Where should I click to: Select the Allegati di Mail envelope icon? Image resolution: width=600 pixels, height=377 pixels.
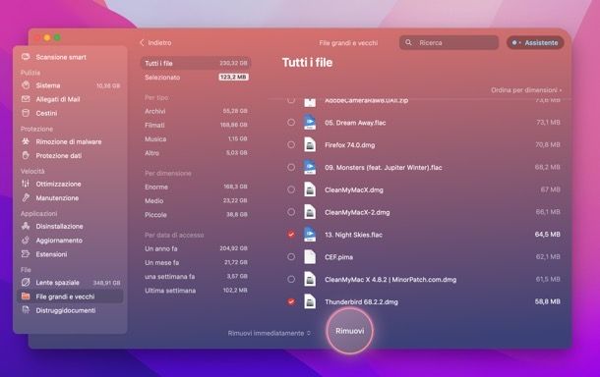point(26,99)
